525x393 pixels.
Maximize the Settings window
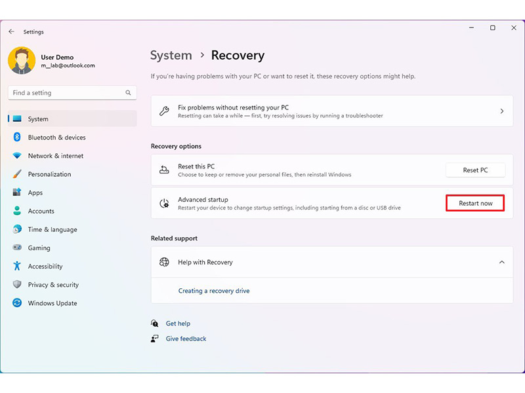(x=493, y=28)
